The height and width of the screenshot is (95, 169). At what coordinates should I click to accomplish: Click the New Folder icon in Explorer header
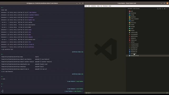[160, 9]
